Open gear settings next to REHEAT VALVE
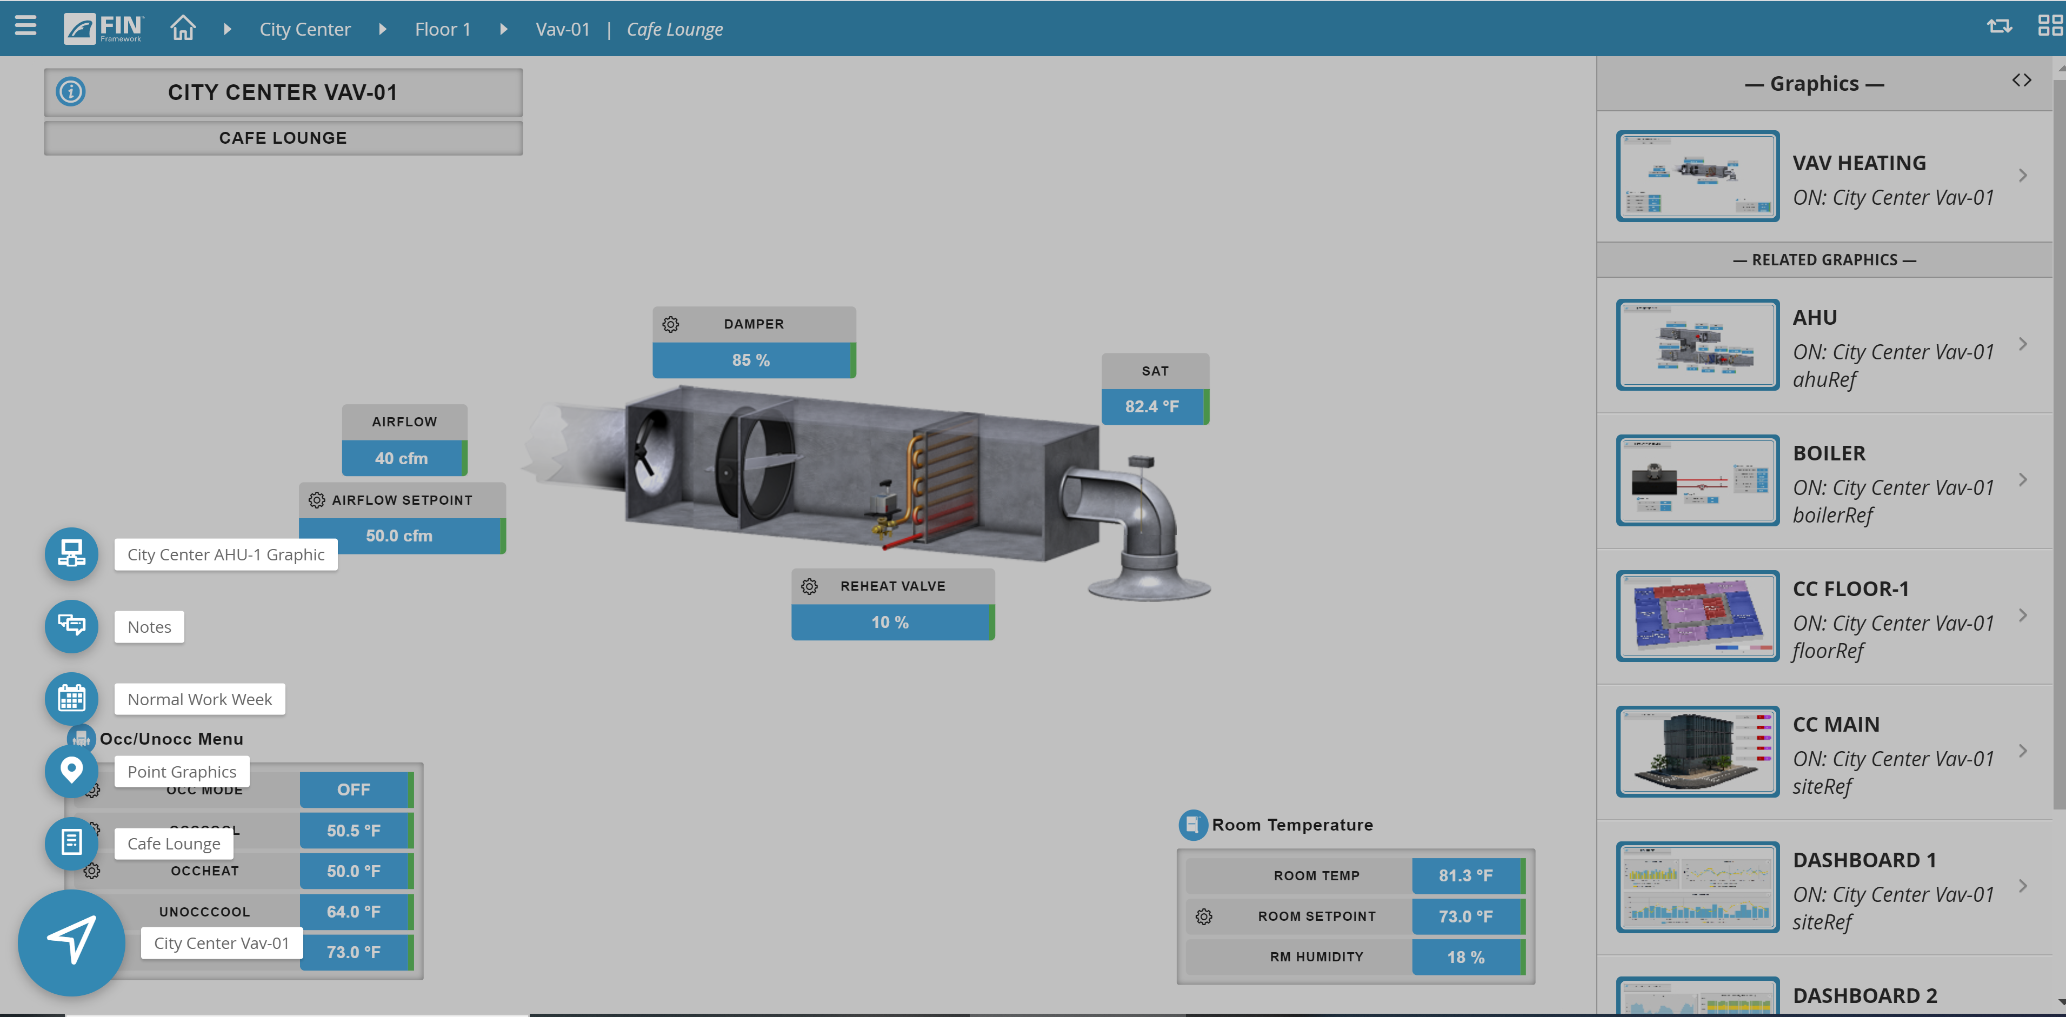This screenshot has width=2066, height=1017. point(809,585)
